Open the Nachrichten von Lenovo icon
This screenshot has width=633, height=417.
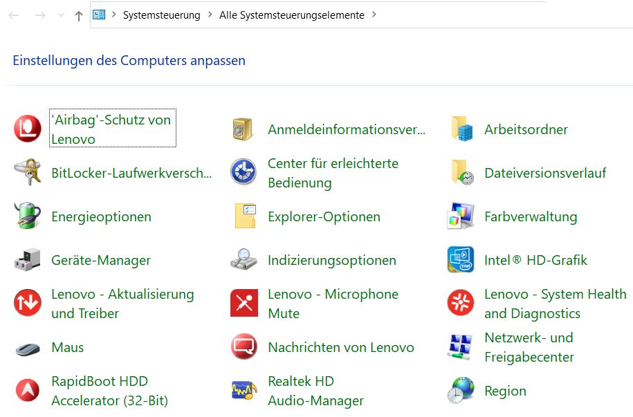[244, 346]
